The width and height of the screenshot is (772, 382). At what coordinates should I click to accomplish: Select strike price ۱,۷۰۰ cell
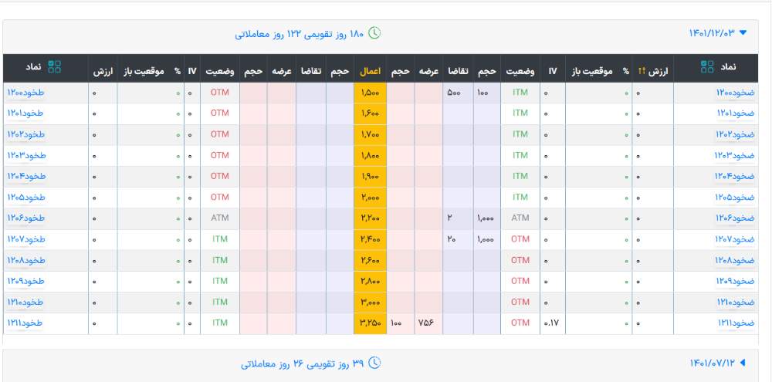coord(370,134)
